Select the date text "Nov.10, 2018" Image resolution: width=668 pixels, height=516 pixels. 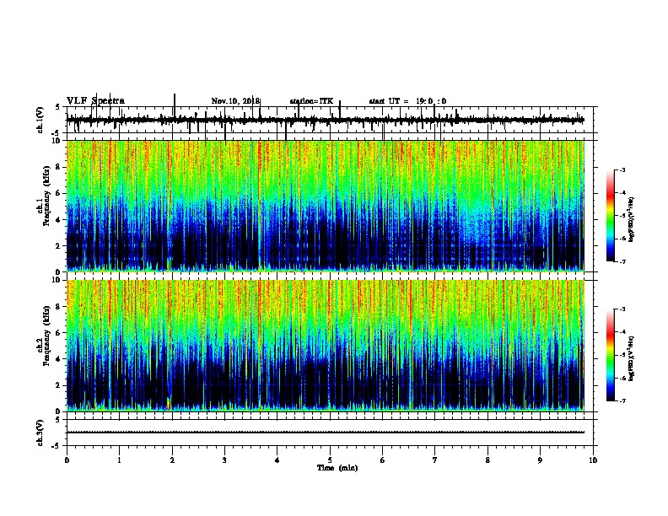click(235, 101)
